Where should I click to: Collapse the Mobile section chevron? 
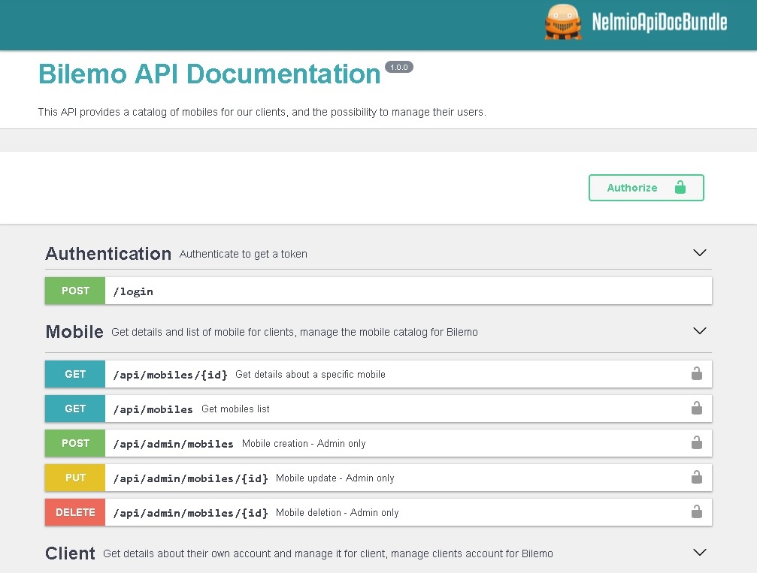click(700, 331)
